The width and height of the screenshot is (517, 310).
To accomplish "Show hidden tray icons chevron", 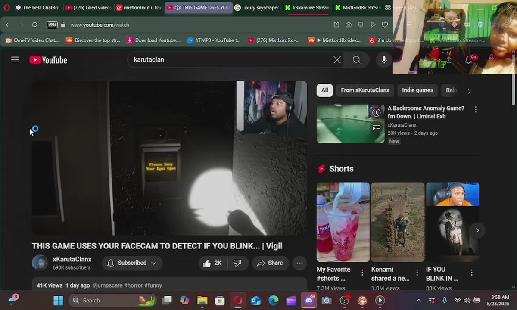I will click(419, 301).
